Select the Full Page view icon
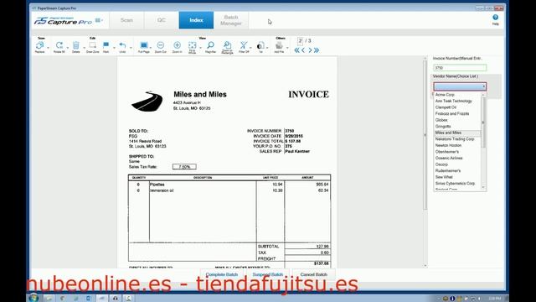536x302 pixels. (x=143, y=45)
